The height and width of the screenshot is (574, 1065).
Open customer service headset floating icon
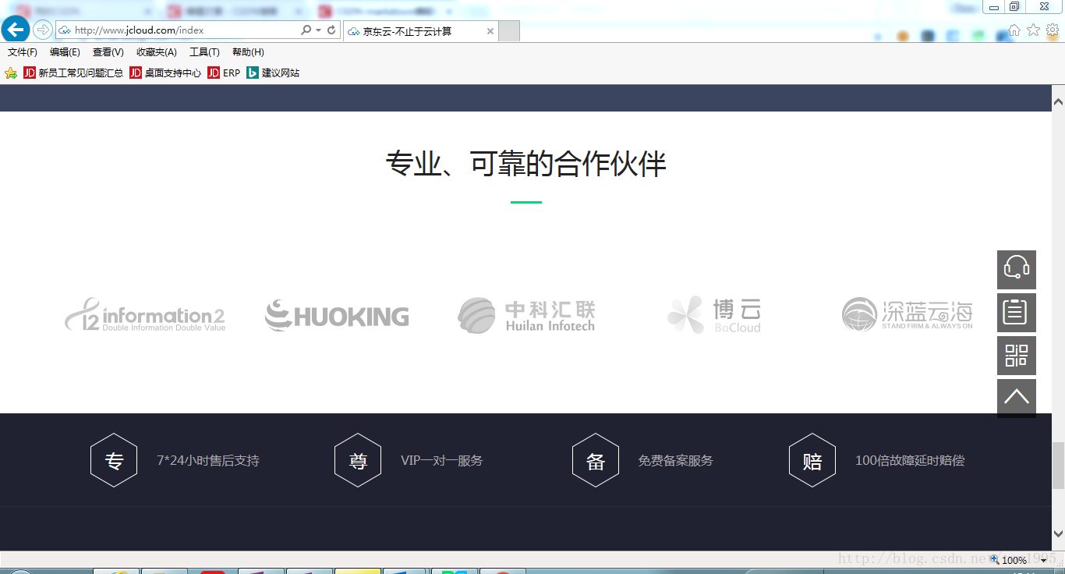tap(1017, 270)
